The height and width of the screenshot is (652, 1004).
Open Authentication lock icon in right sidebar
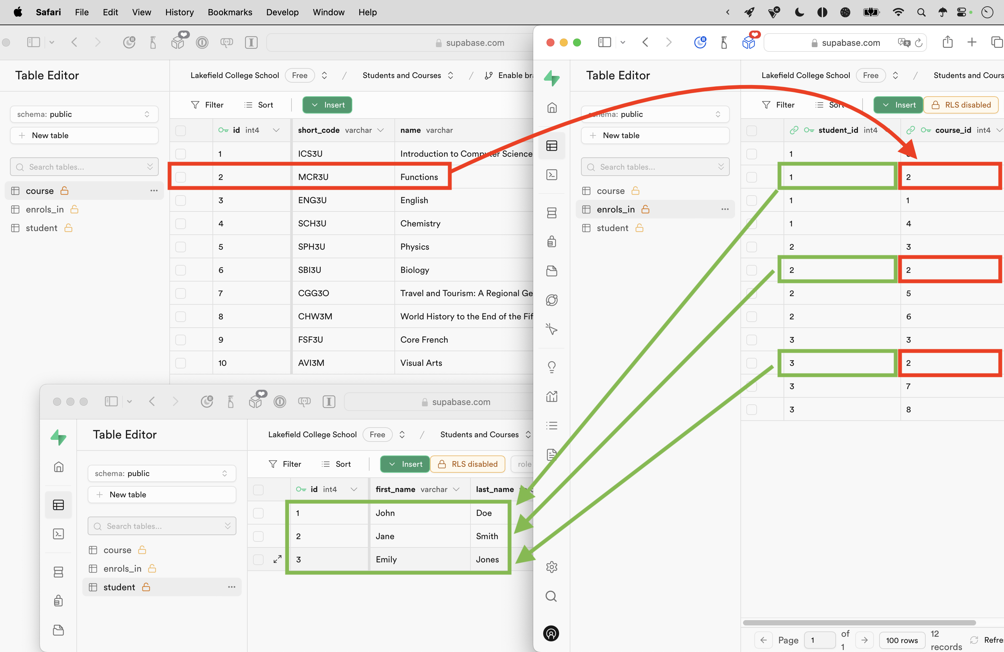[551, 242]
